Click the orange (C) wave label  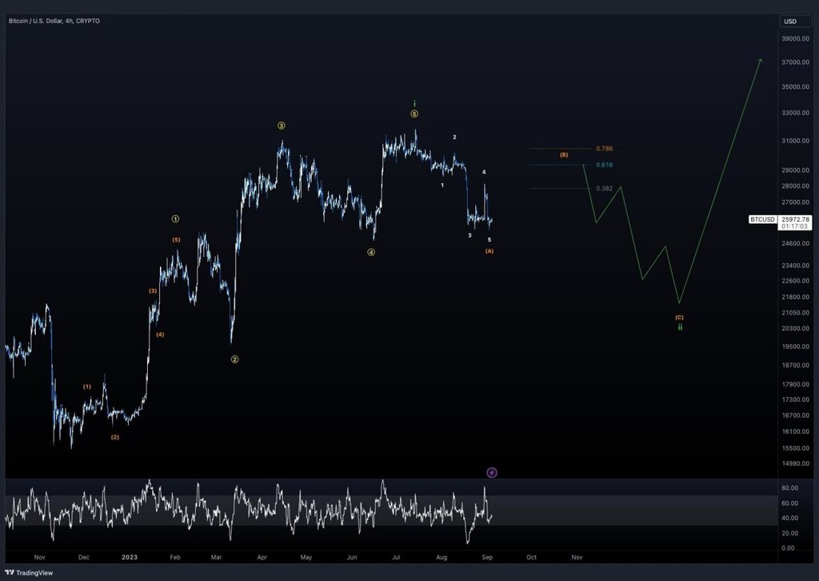(679, 318)
